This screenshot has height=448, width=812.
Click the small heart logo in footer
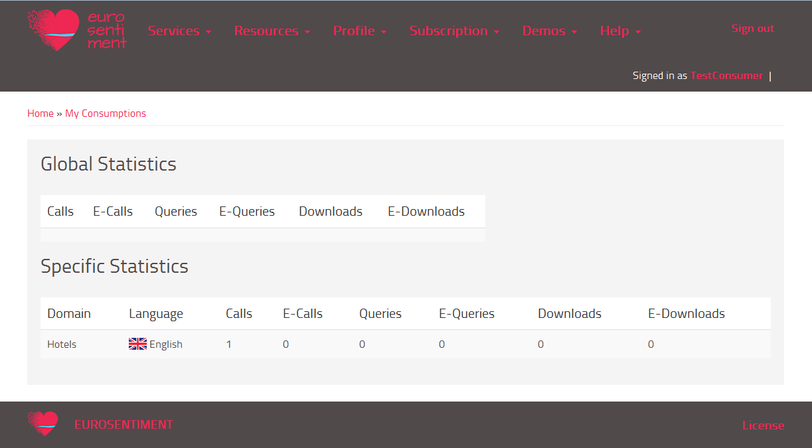tap(43, 423)
